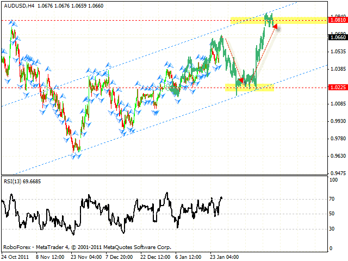Click the current price label 1.0660
Viewport: 348px width, 261px height.
[337, 38]
